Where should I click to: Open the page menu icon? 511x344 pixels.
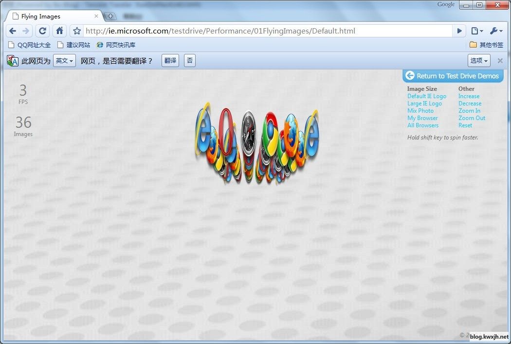(477, 31)
